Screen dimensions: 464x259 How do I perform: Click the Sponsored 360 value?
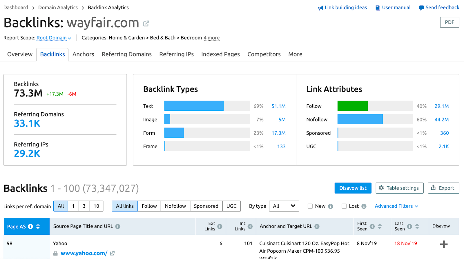tap(444, 133)
